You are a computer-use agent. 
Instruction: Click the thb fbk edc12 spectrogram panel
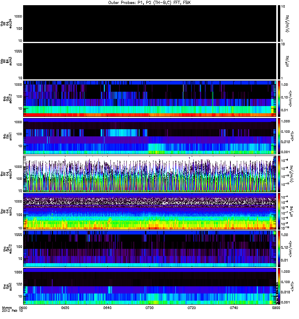pos(149,98)
